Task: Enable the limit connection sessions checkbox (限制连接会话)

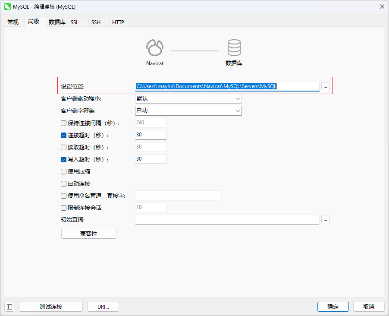Action: coord(63,208)
